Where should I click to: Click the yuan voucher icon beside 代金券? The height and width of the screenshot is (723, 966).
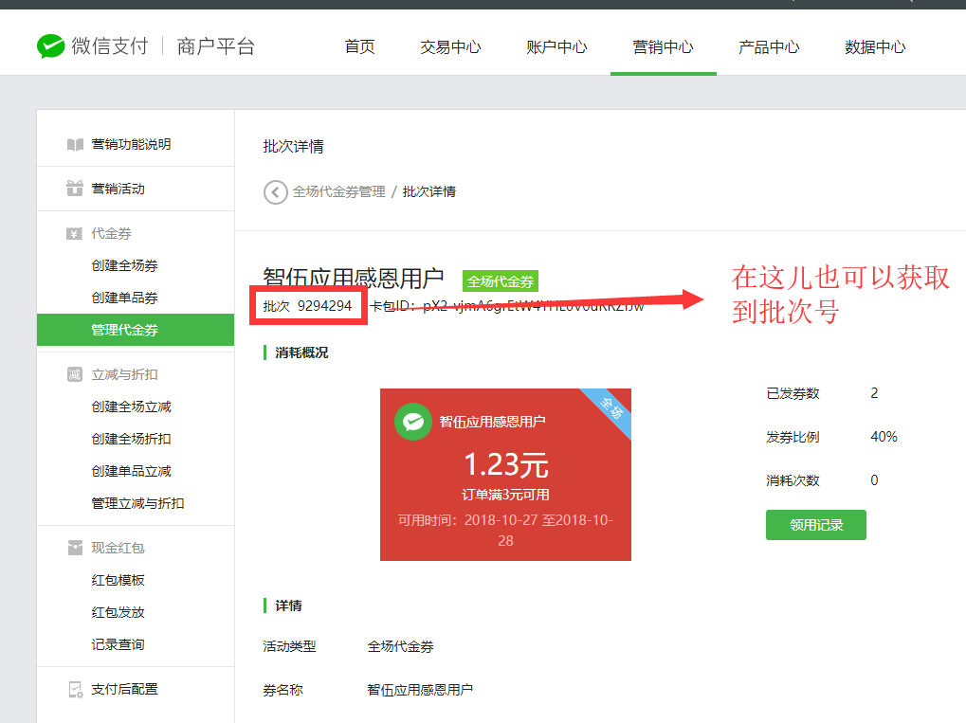[x=75, y=233]
